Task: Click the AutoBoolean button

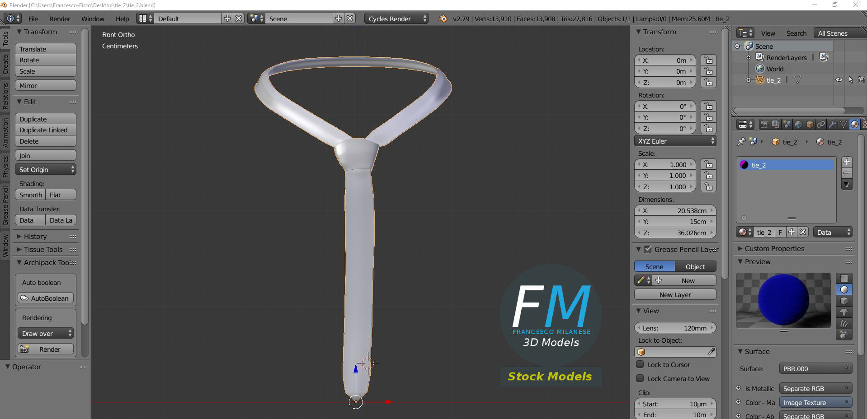Action: (x=46, y=298)
